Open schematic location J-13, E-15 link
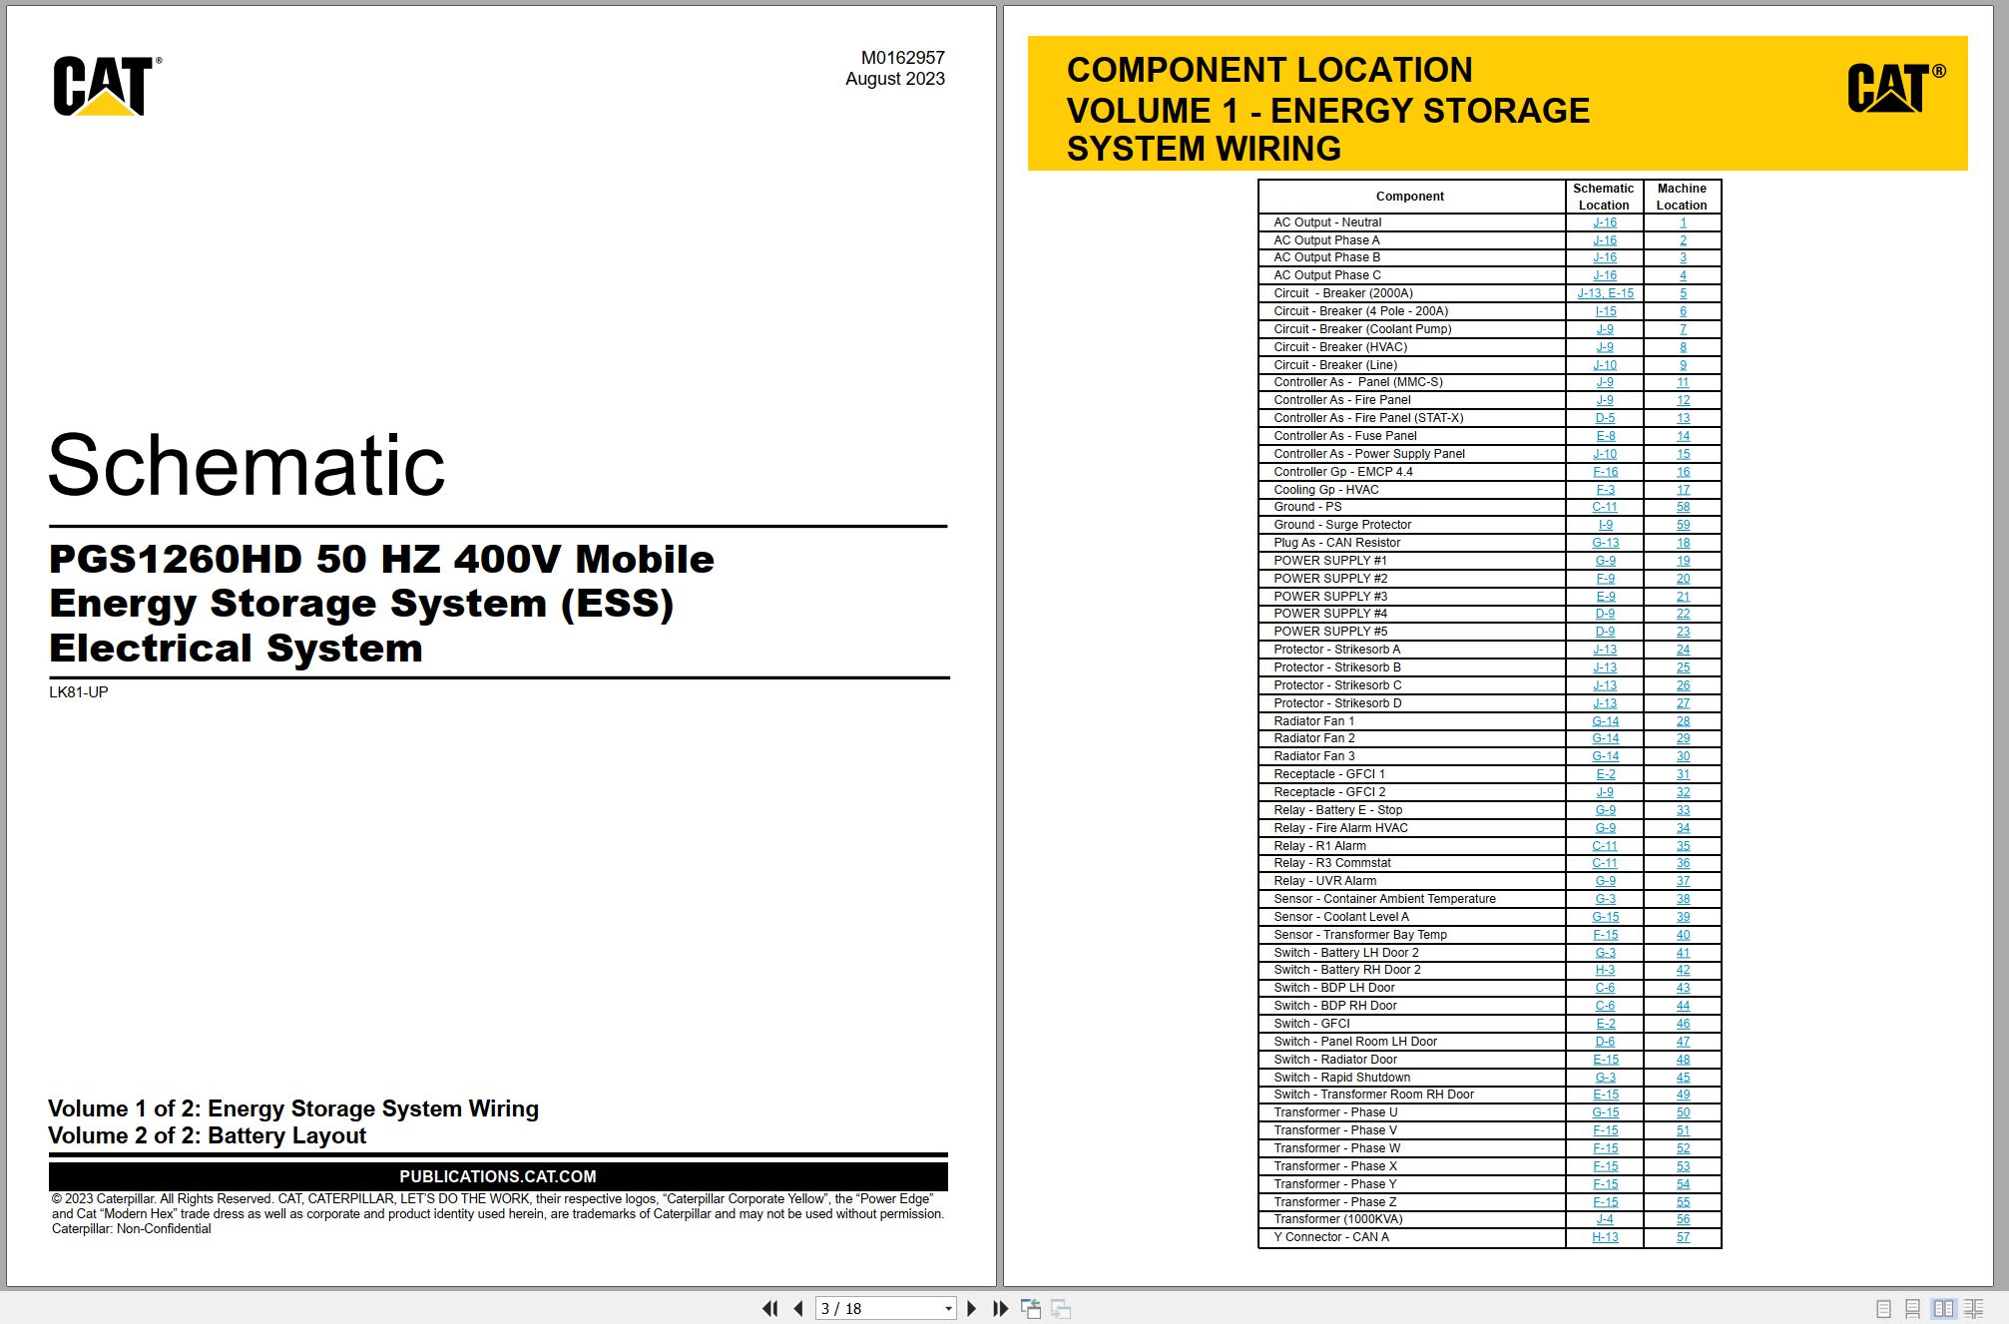Screen dimensions: 2009x1324 [x=1605, y=293]
